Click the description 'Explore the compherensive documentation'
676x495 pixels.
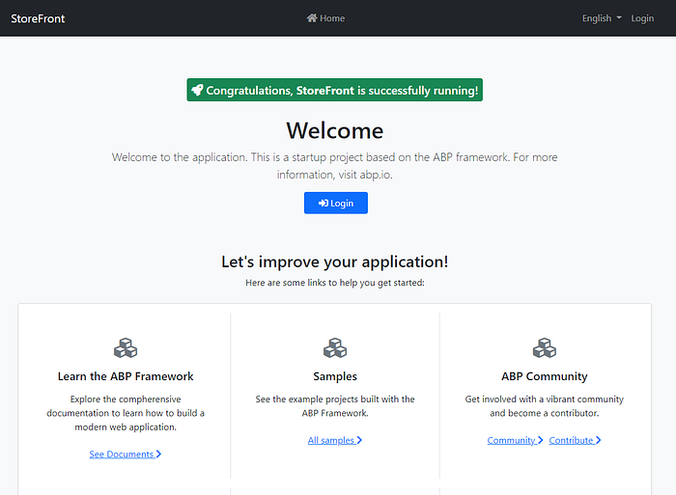point(126,413)
